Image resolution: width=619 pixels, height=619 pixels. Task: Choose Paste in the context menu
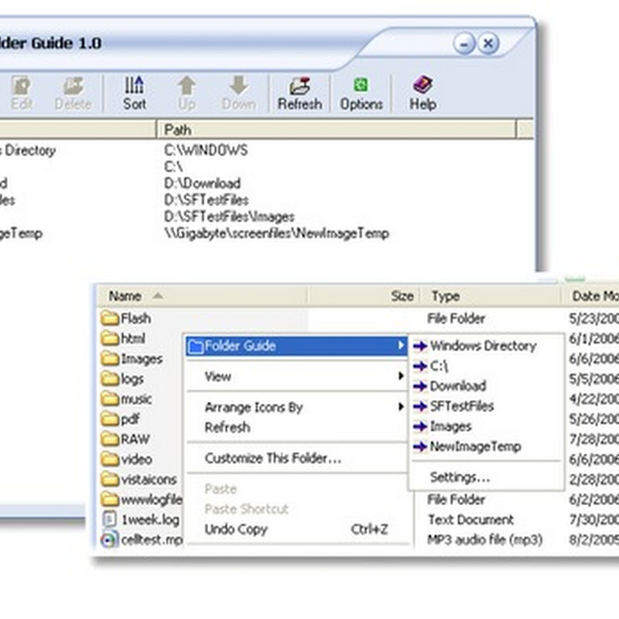coord(296,489)
